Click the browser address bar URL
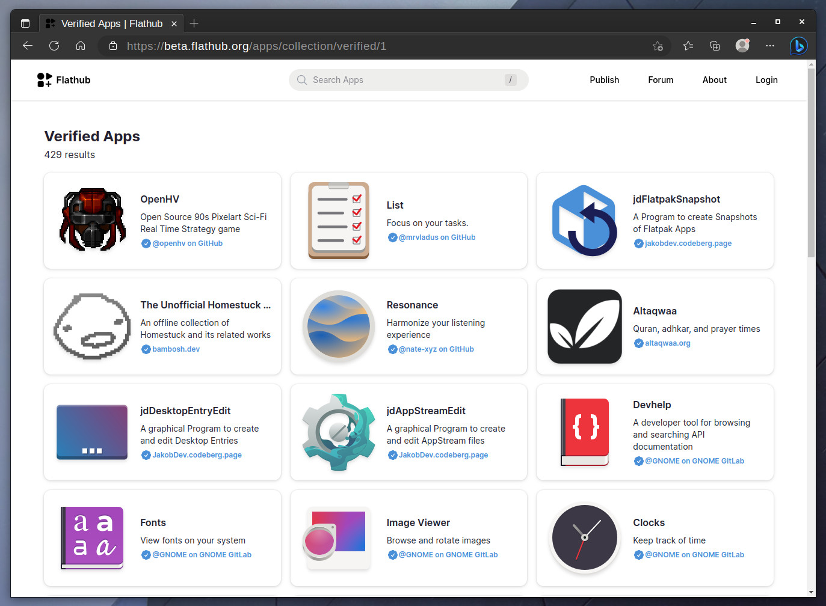826x606 pixels. coord(256,46)
